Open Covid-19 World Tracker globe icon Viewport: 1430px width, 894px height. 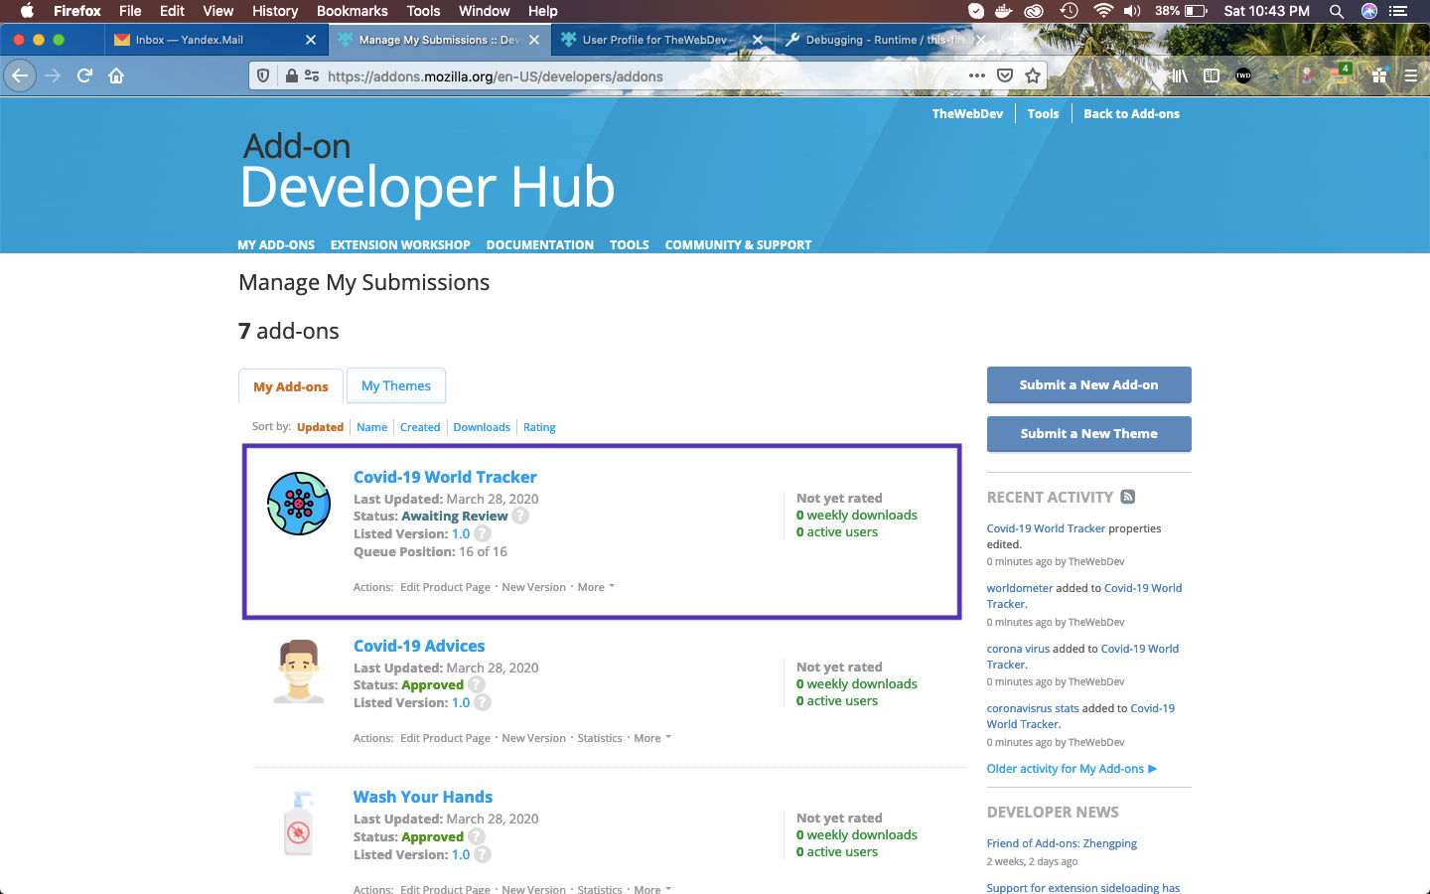tap(299, 504)
